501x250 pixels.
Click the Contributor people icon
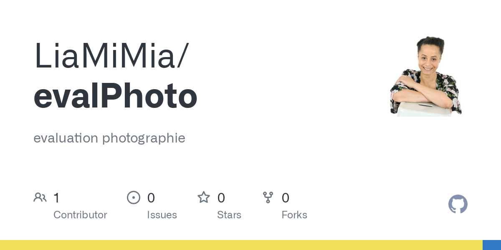40,197
